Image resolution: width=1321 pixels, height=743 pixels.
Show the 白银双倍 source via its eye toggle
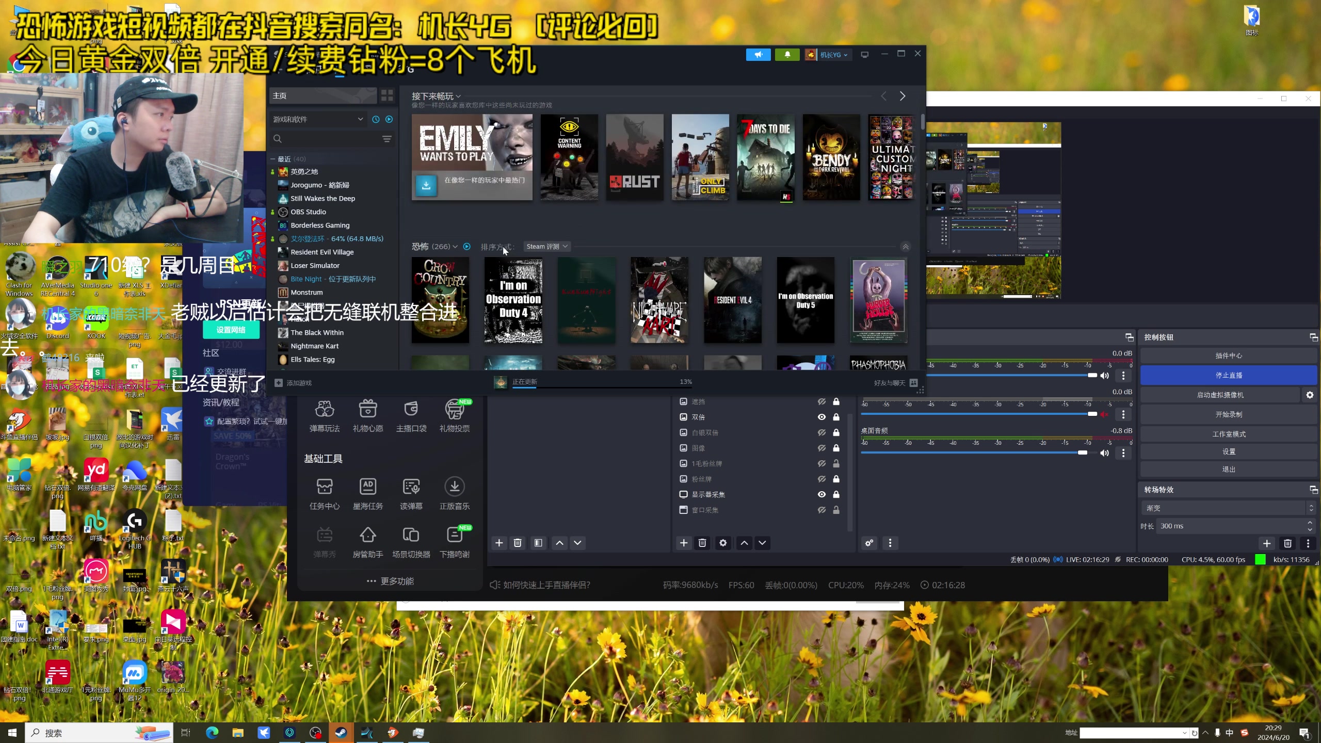[x=821, y=432]
